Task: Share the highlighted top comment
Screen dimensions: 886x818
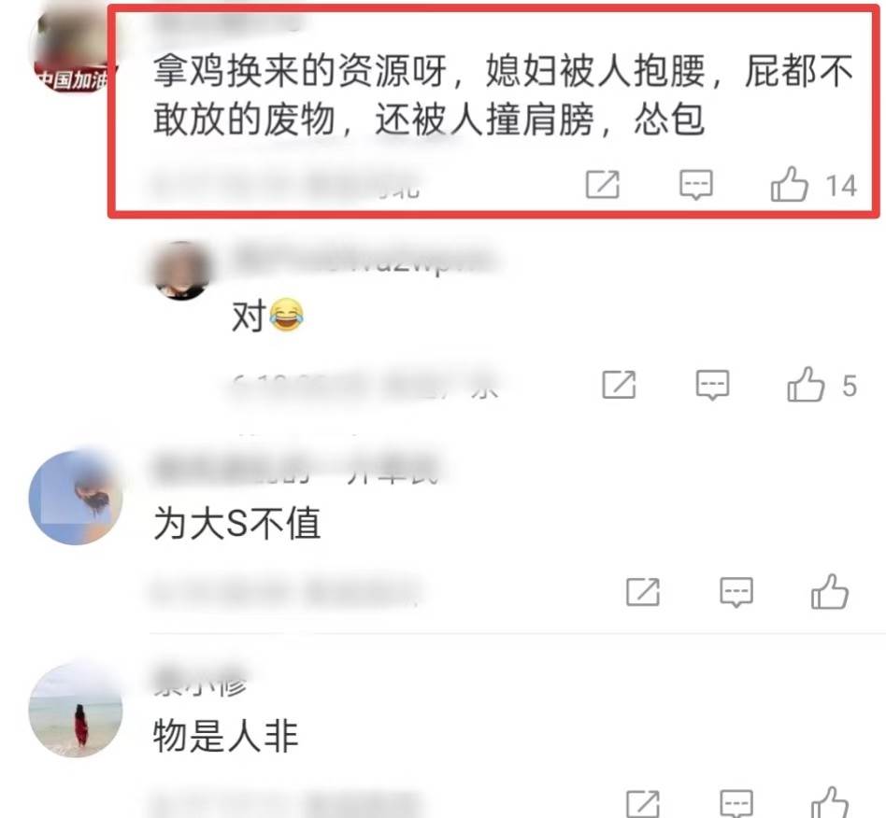Action: [602, 184]
